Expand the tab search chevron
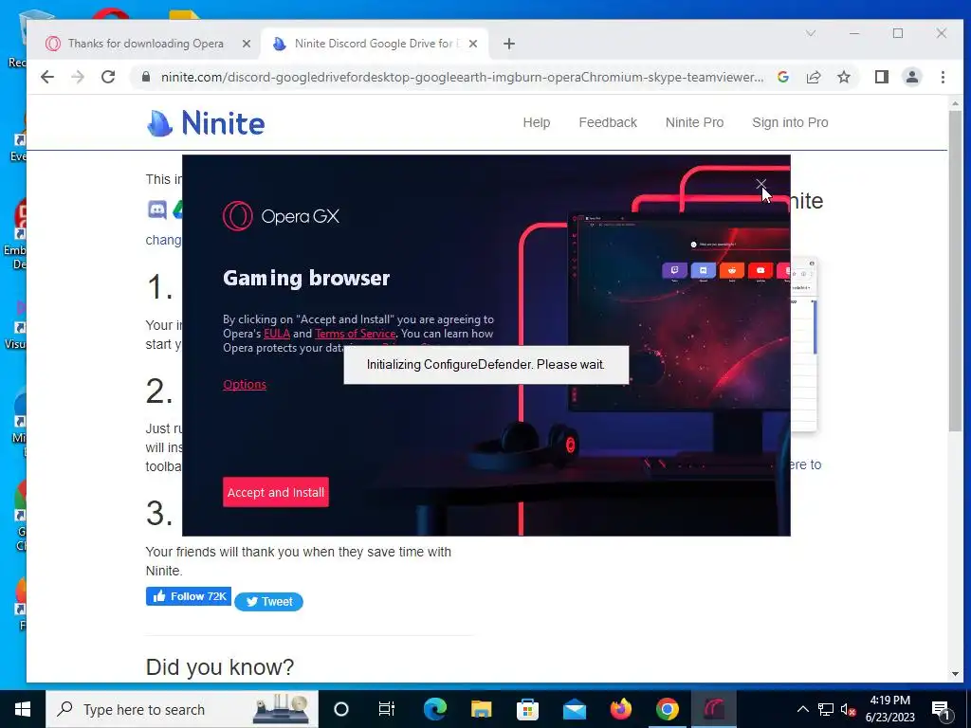971x728 pixels. click(811, 33)
